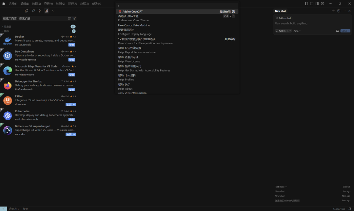The image size is (354, 211).
Task: Open the 运行(R) menu
Action: [72, 4]
